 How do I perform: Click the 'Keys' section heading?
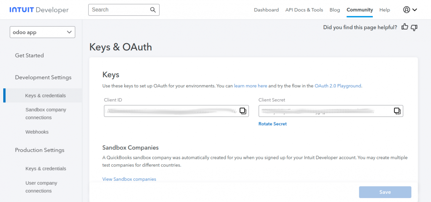coord(111,74)
